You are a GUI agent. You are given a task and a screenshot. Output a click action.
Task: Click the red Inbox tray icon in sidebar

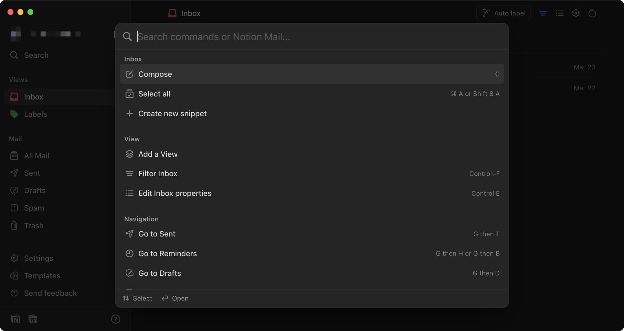click(x=14, y=97)
